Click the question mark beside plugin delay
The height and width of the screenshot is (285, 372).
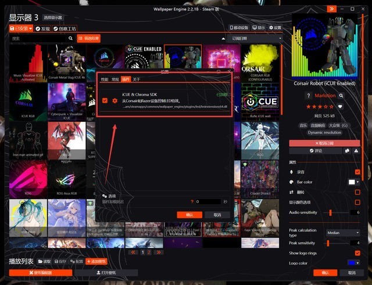[x=192, y=201]
